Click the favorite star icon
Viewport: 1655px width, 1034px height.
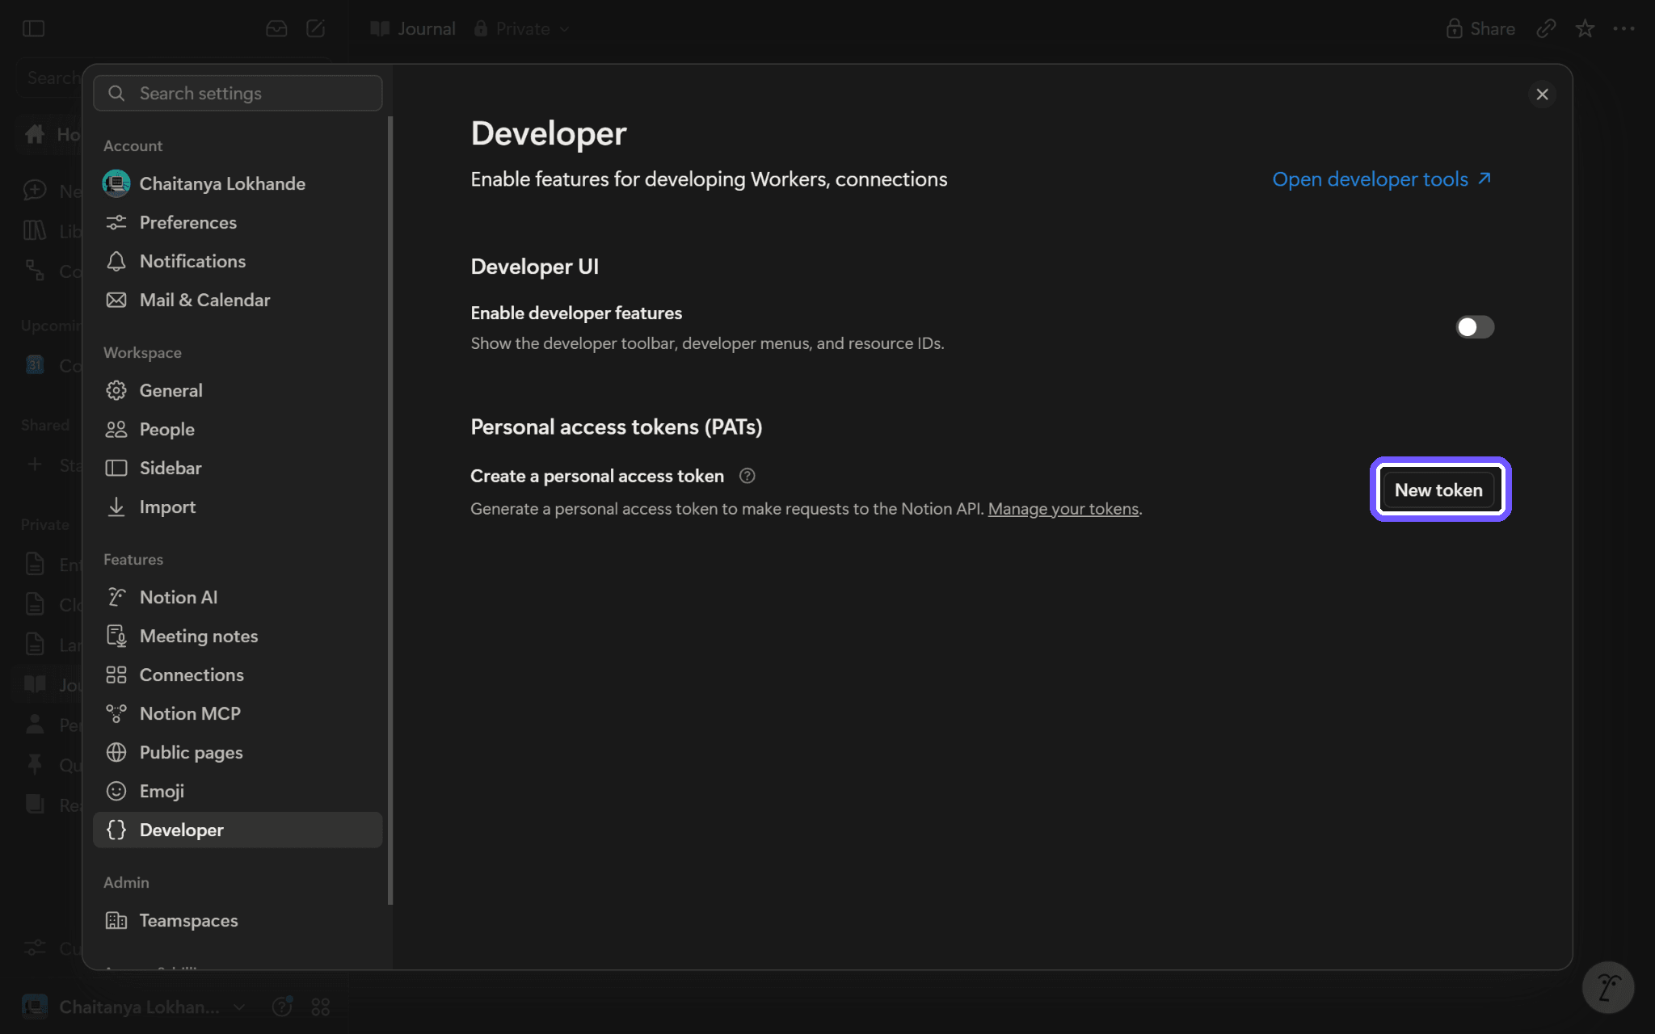point(1585,29)
